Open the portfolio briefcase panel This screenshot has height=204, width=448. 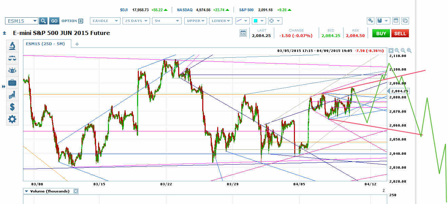[12, 82]
